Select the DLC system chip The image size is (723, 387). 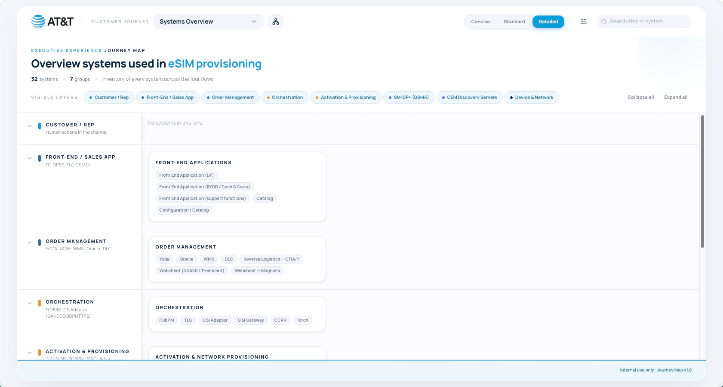click(x=229, y=259)
